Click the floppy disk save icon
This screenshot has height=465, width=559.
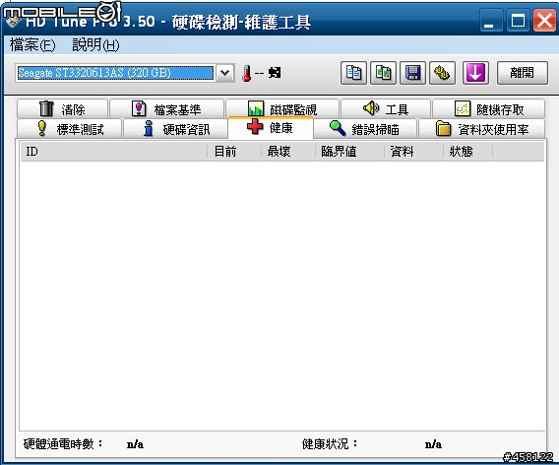412,73
